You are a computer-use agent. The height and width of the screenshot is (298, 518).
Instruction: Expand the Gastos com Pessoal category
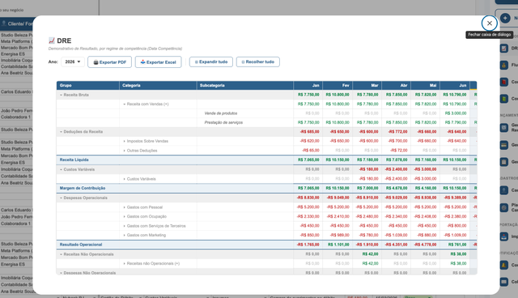(124, 207)
